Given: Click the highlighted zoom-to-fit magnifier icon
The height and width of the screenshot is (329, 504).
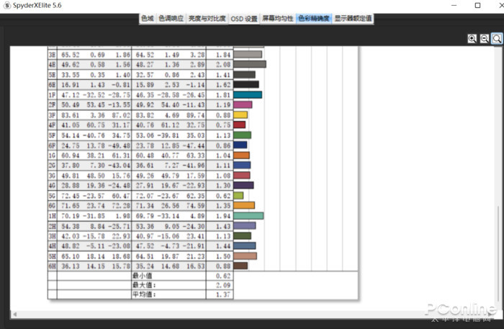Looking at the screenshot, I should point(497,39).
